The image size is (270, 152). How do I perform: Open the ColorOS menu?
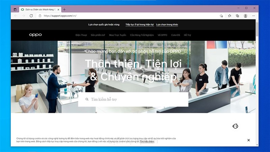click(175, 35)
